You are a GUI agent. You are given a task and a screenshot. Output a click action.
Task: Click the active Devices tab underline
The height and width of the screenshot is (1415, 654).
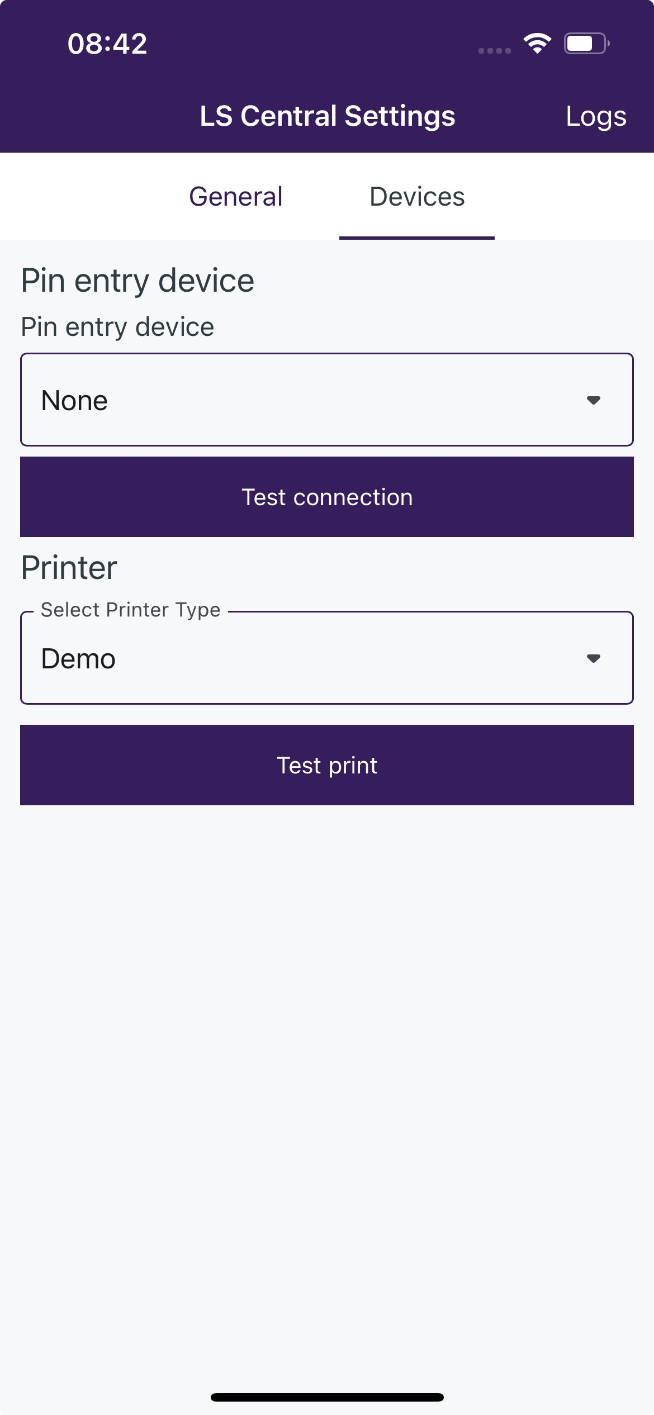417,238
